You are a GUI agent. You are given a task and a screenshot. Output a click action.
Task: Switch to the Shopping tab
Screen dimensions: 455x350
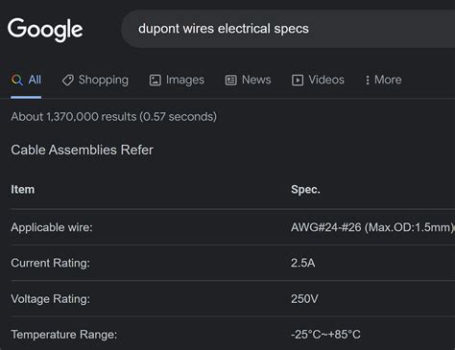(x=95, y=80)
